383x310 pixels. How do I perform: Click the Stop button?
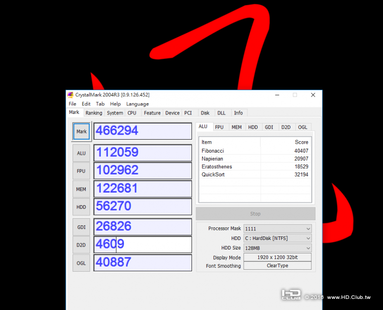tap(256, 214)
